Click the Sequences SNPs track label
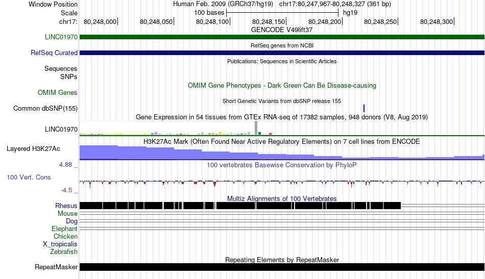Viewport: 485px width, 279px height. pos(61,72)
